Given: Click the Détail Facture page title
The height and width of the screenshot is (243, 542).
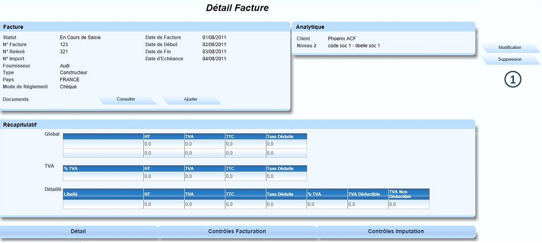Looking at the screenshot, I should 237,8.
